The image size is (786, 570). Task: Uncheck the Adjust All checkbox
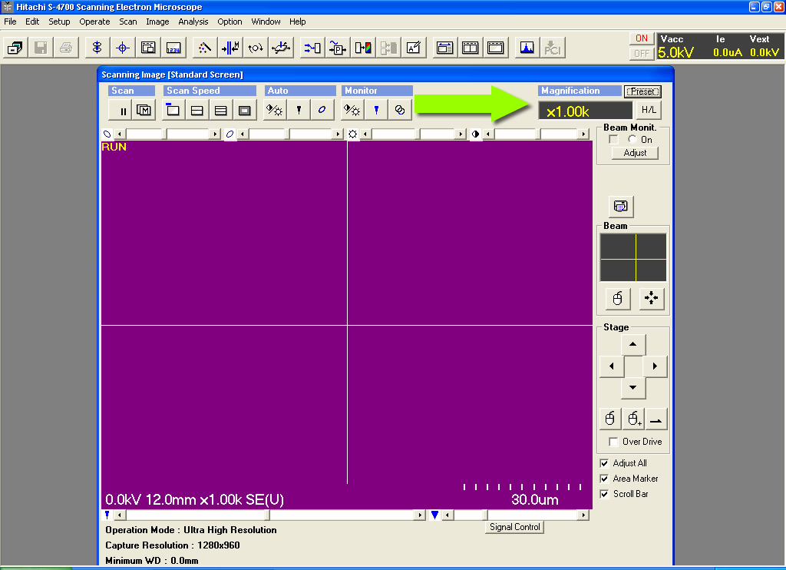(x=605, y=463)
